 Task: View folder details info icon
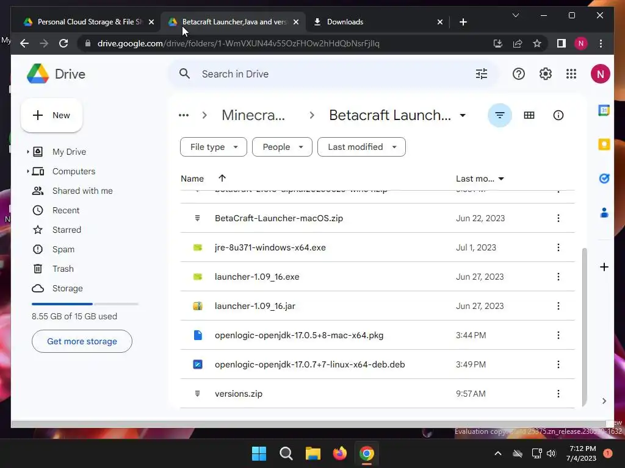pyautogui.click(x=558, y=115)
